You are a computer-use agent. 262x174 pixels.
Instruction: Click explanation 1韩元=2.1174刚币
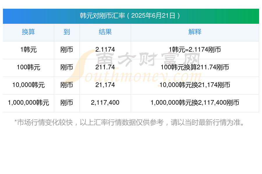point(195,50)
